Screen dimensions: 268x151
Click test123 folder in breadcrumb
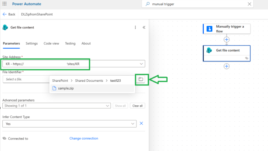tap(115, 81)
